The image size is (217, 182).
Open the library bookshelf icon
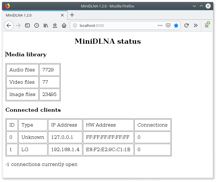coord(46,25)
